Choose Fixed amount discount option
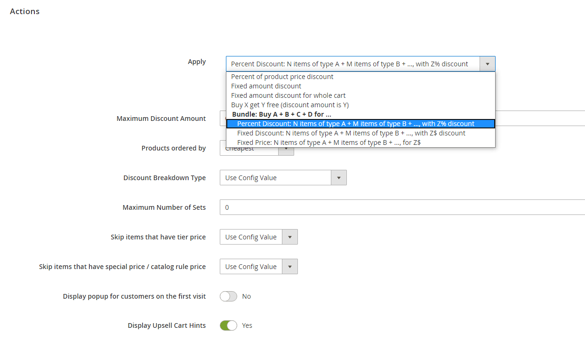The height and width of the screenshot is (341, 585). pyautogui.click(x=361, y=86)
